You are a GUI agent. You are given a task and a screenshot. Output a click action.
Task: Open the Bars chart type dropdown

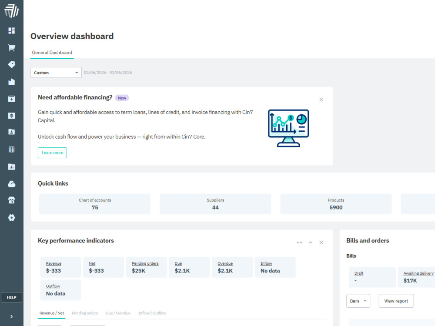coord(358,301)
